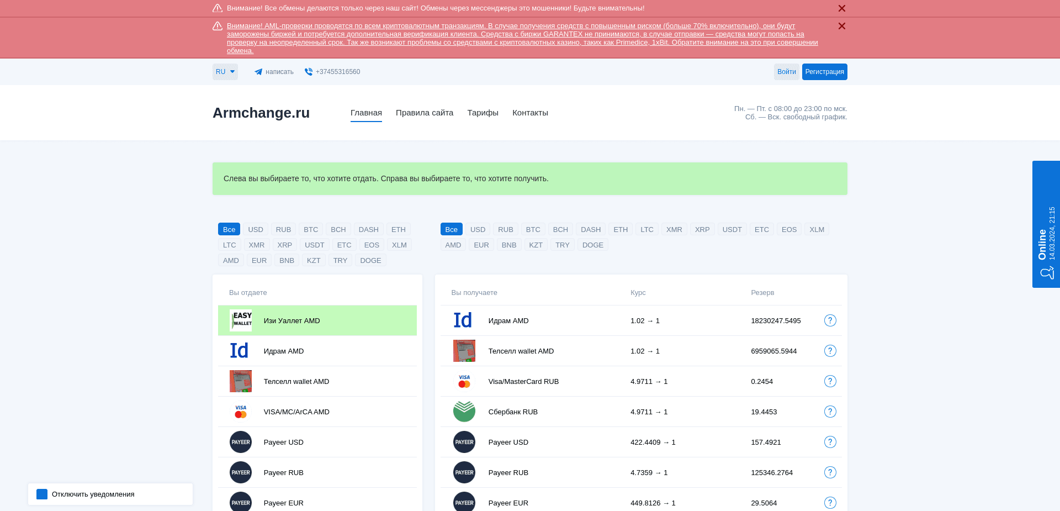Click the phone icon beside +37455316560
The image size is (1060, 511).
(309, 72)
